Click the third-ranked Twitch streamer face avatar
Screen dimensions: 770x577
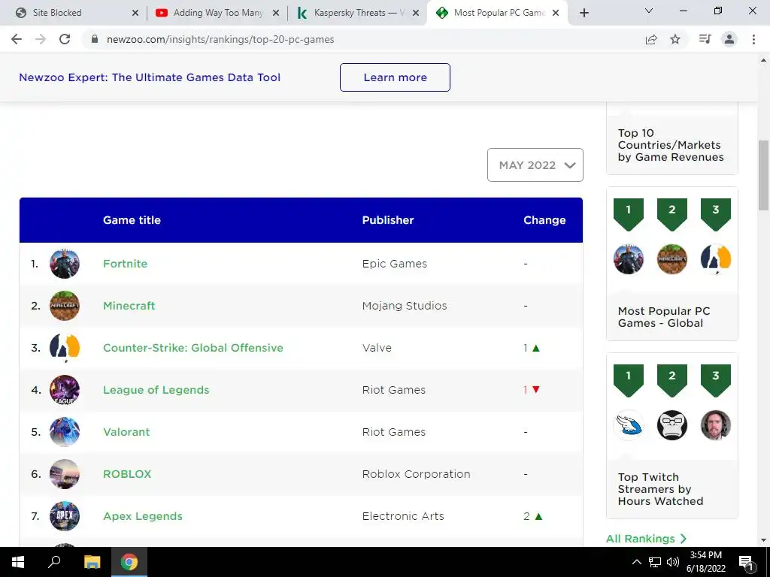716,425
